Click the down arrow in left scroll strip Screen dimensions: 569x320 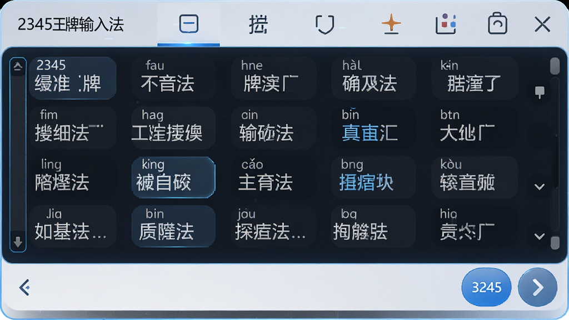click(x=18, y=241)
